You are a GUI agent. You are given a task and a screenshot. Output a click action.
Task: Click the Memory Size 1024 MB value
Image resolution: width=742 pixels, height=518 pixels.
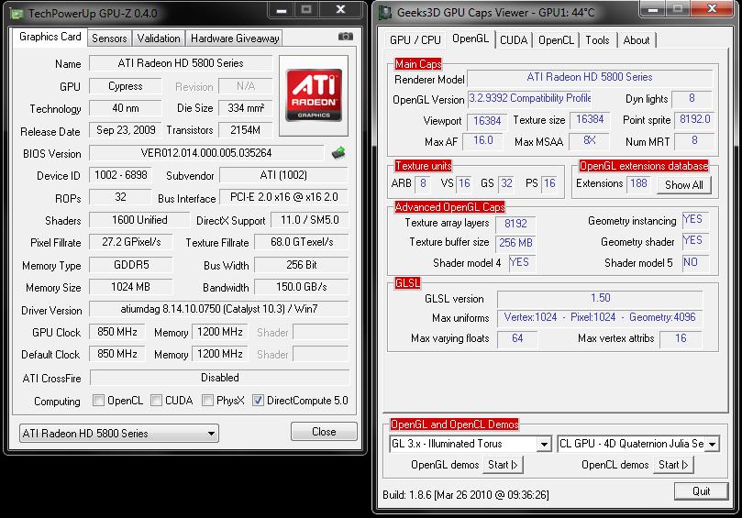point(130,287)
